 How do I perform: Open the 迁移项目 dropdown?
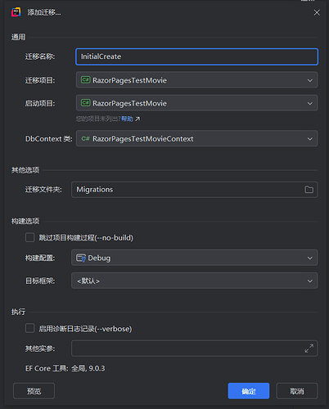tap(196, 80)
